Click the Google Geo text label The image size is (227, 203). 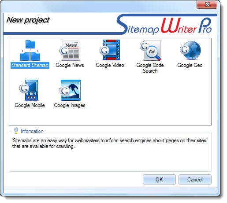(x=190, y=65)
